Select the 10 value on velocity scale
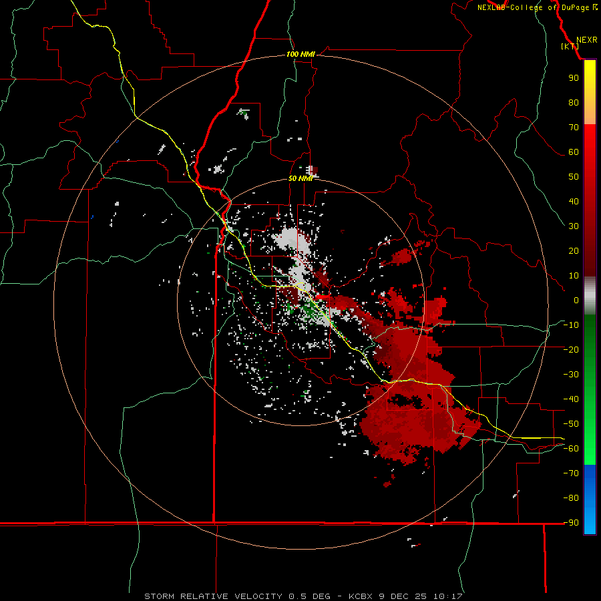Image resolution: width=601 pixels, height=601 pixels. pyautogui.click(x=574, y=276)
